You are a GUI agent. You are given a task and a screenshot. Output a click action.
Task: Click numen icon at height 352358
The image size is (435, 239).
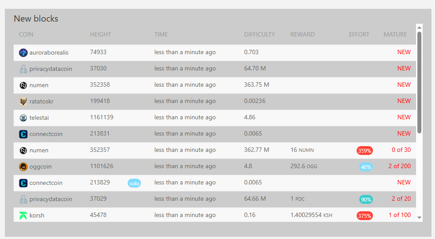tap(23, 85)
